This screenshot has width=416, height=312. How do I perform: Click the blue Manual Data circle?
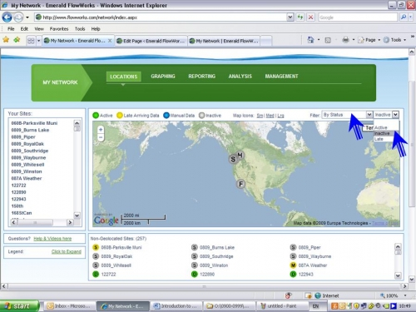[166, 116]
